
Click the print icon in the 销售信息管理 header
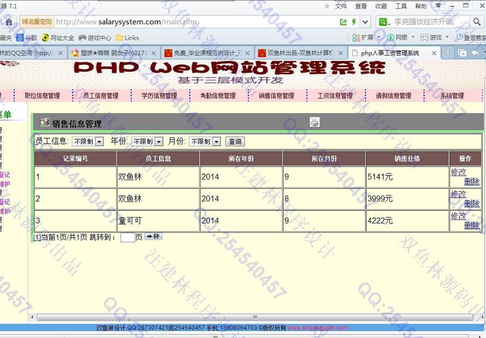coord(314,122)
